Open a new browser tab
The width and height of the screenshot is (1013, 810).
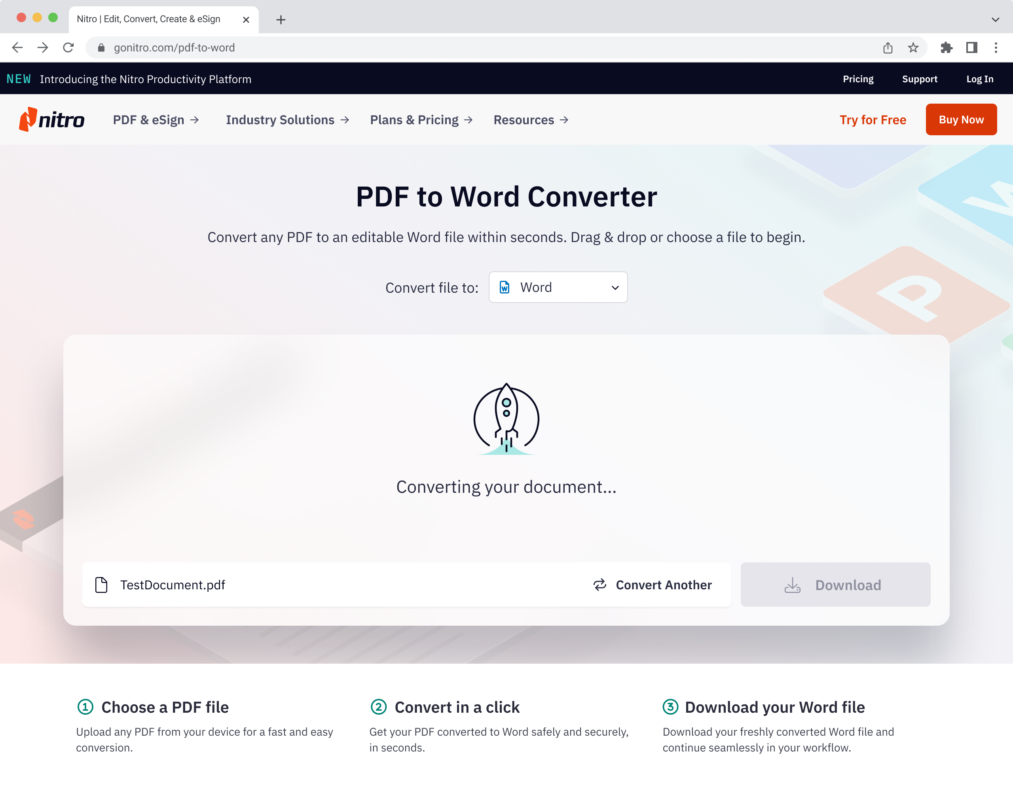[281, 20]
